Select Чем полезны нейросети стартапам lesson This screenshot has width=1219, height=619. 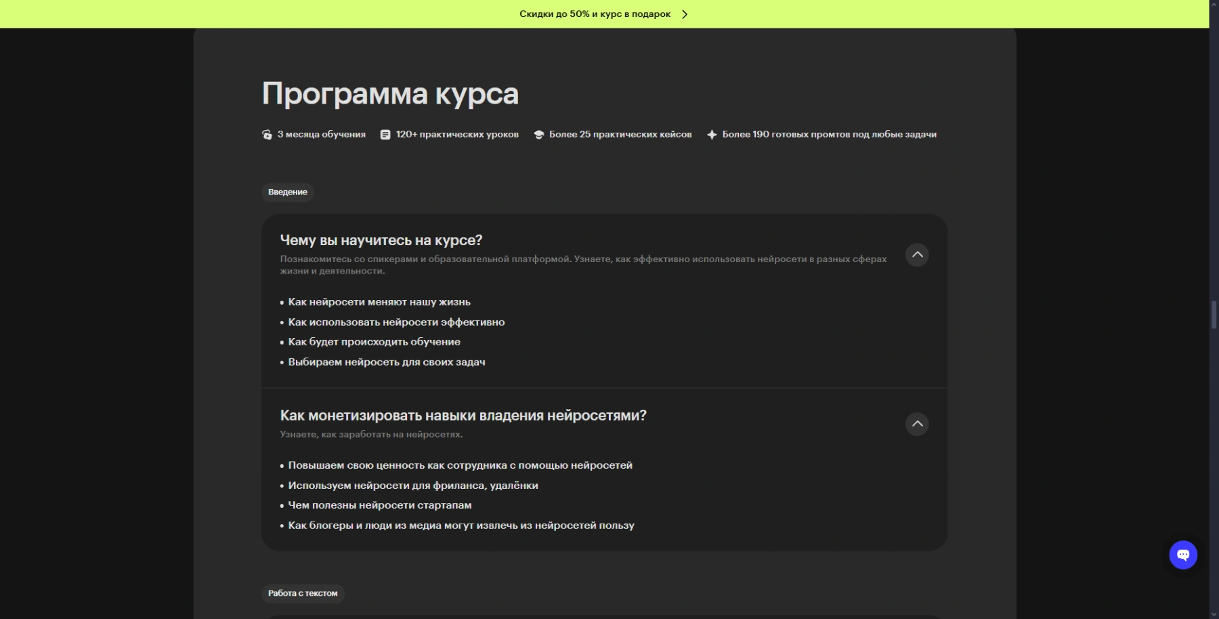point(380,505)
